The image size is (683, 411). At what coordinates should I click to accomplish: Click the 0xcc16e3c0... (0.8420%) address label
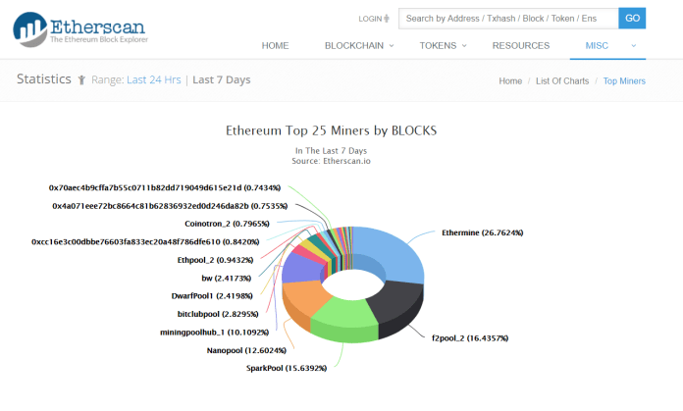pos(145,242)
